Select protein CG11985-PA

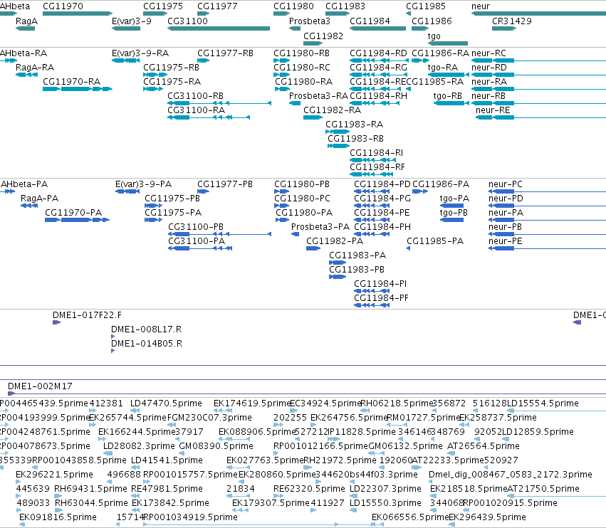coord(409,248)
